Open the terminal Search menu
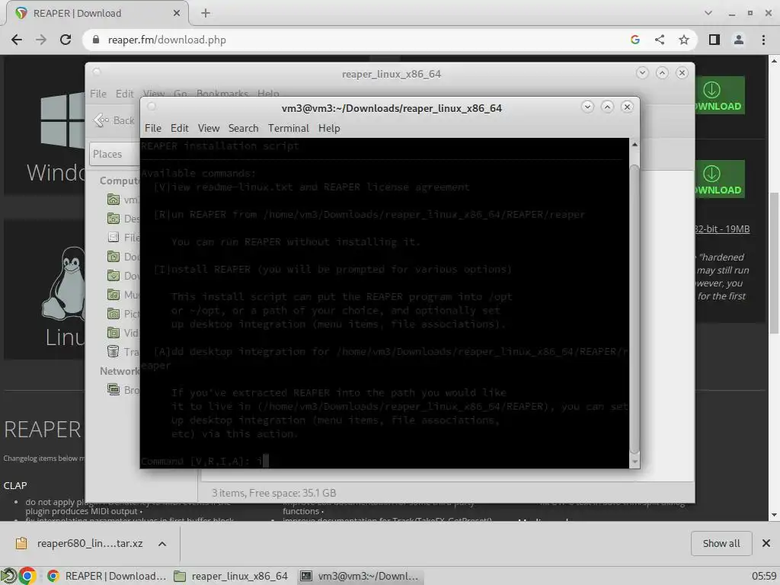 point(243,128)
